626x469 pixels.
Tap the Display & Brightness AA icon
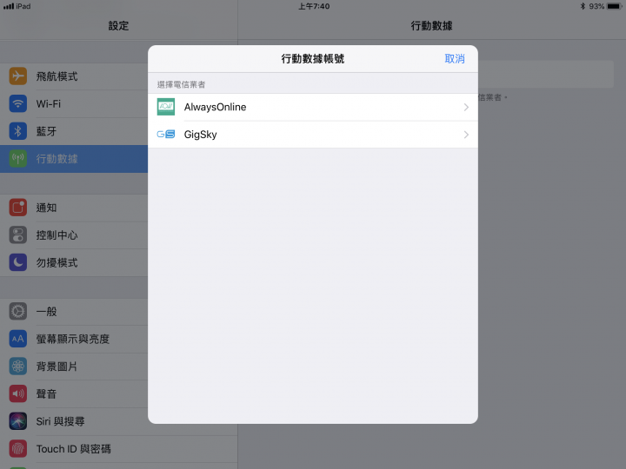coord(18,339)
